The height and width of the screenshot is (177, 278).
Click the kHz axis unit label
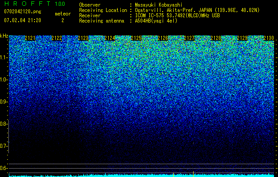tap(4, 36)
